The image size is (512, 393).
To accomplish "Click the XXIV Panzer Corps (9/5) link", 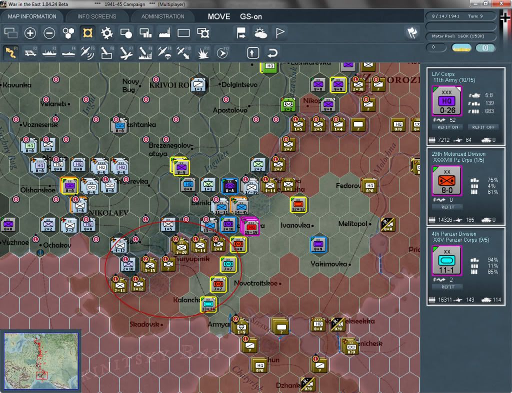I will (x=461, y=240).
